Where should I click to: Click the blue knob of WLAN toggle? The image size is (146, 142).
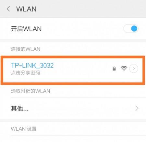134,29
